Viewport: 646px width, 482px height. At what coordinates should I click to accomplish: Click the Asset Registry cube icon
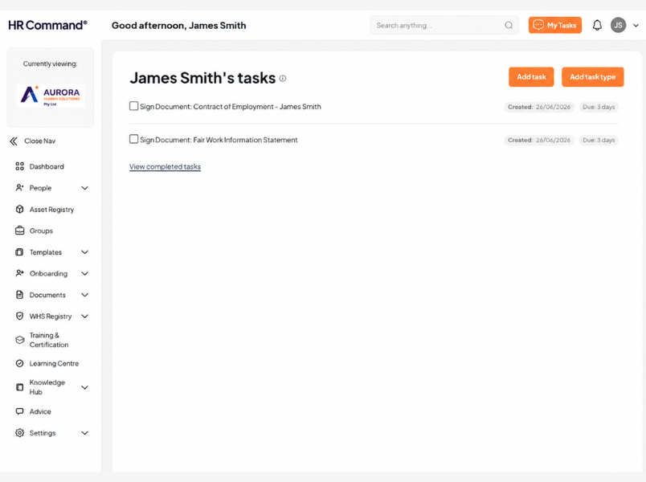point(19,210)
